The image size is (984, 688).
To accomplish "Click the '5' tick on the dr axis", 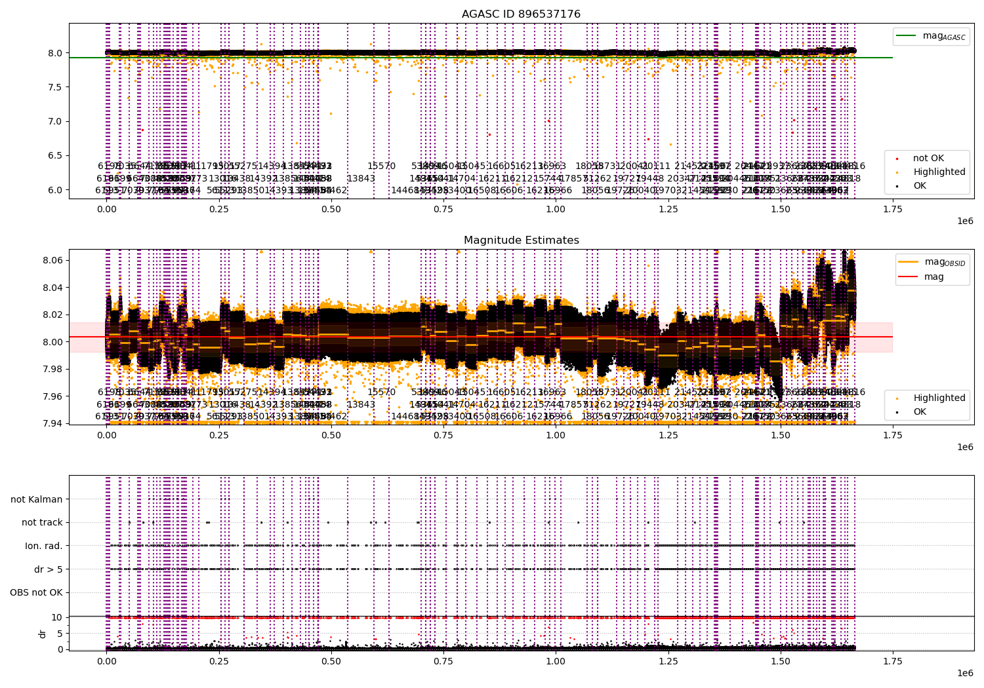I will coord(60,634).
